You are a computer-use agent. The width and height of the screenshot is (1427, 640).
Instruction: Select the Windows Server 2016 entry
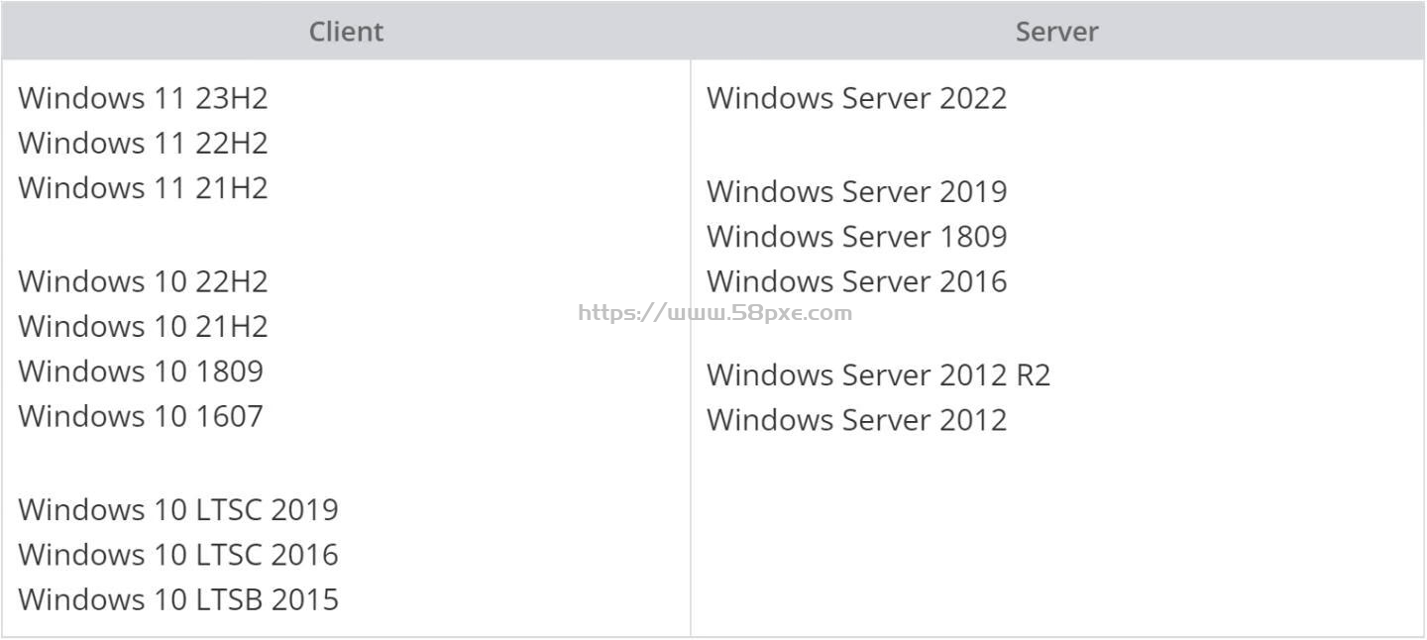857,281
